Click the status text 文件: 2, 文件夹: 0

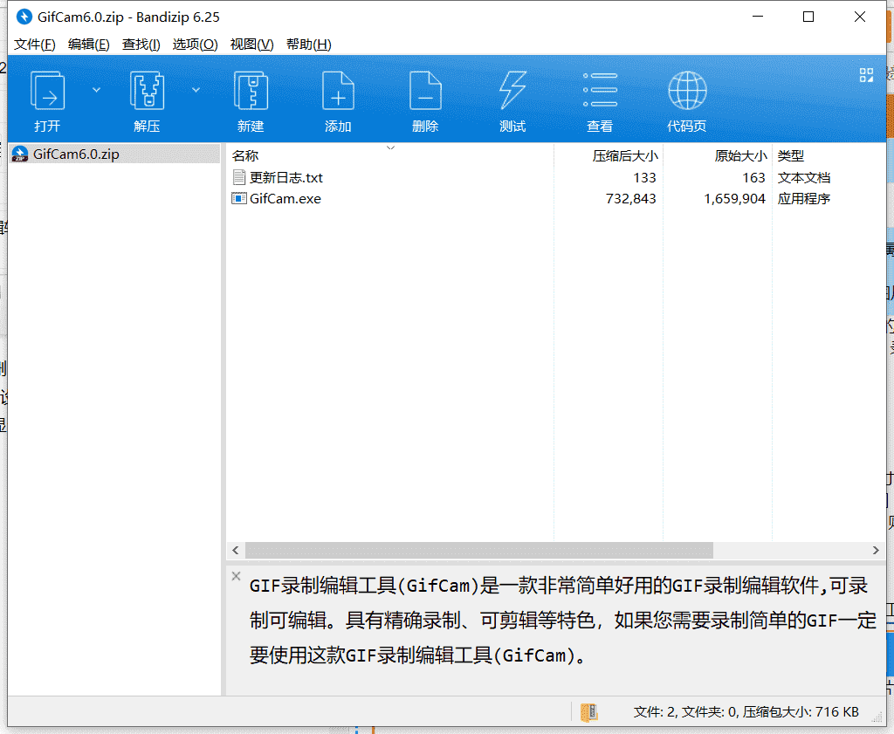(x=686, y=712)
